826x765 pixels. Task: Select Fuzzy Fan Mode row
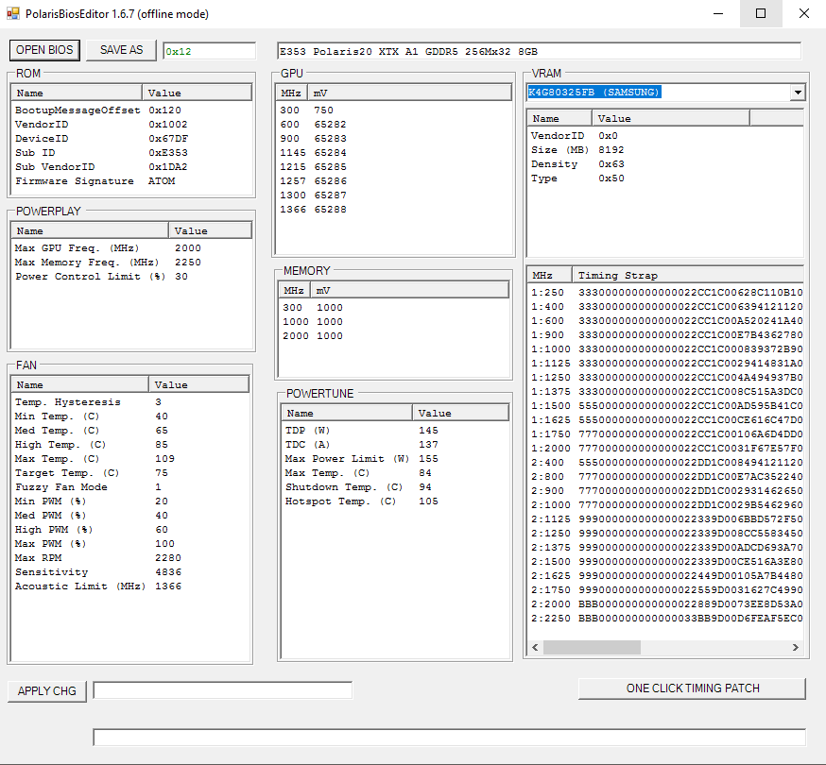[x=130, y=487]
